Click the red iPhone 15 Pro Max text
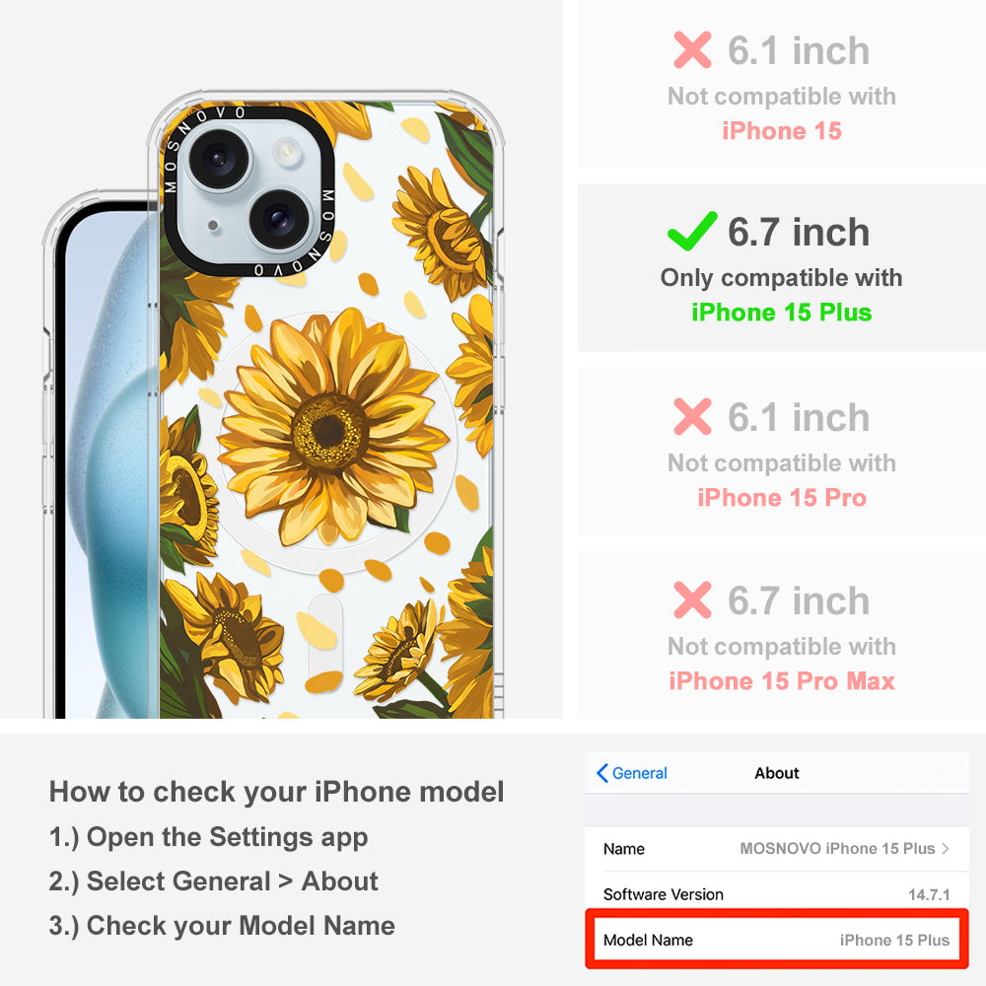The image size is (986, 986). coord(782,681)
